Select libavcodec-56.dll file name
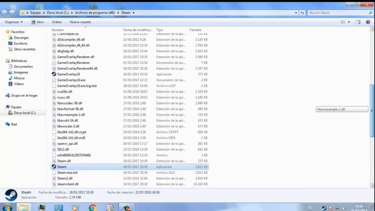375x211 pixels. [69, 103]
